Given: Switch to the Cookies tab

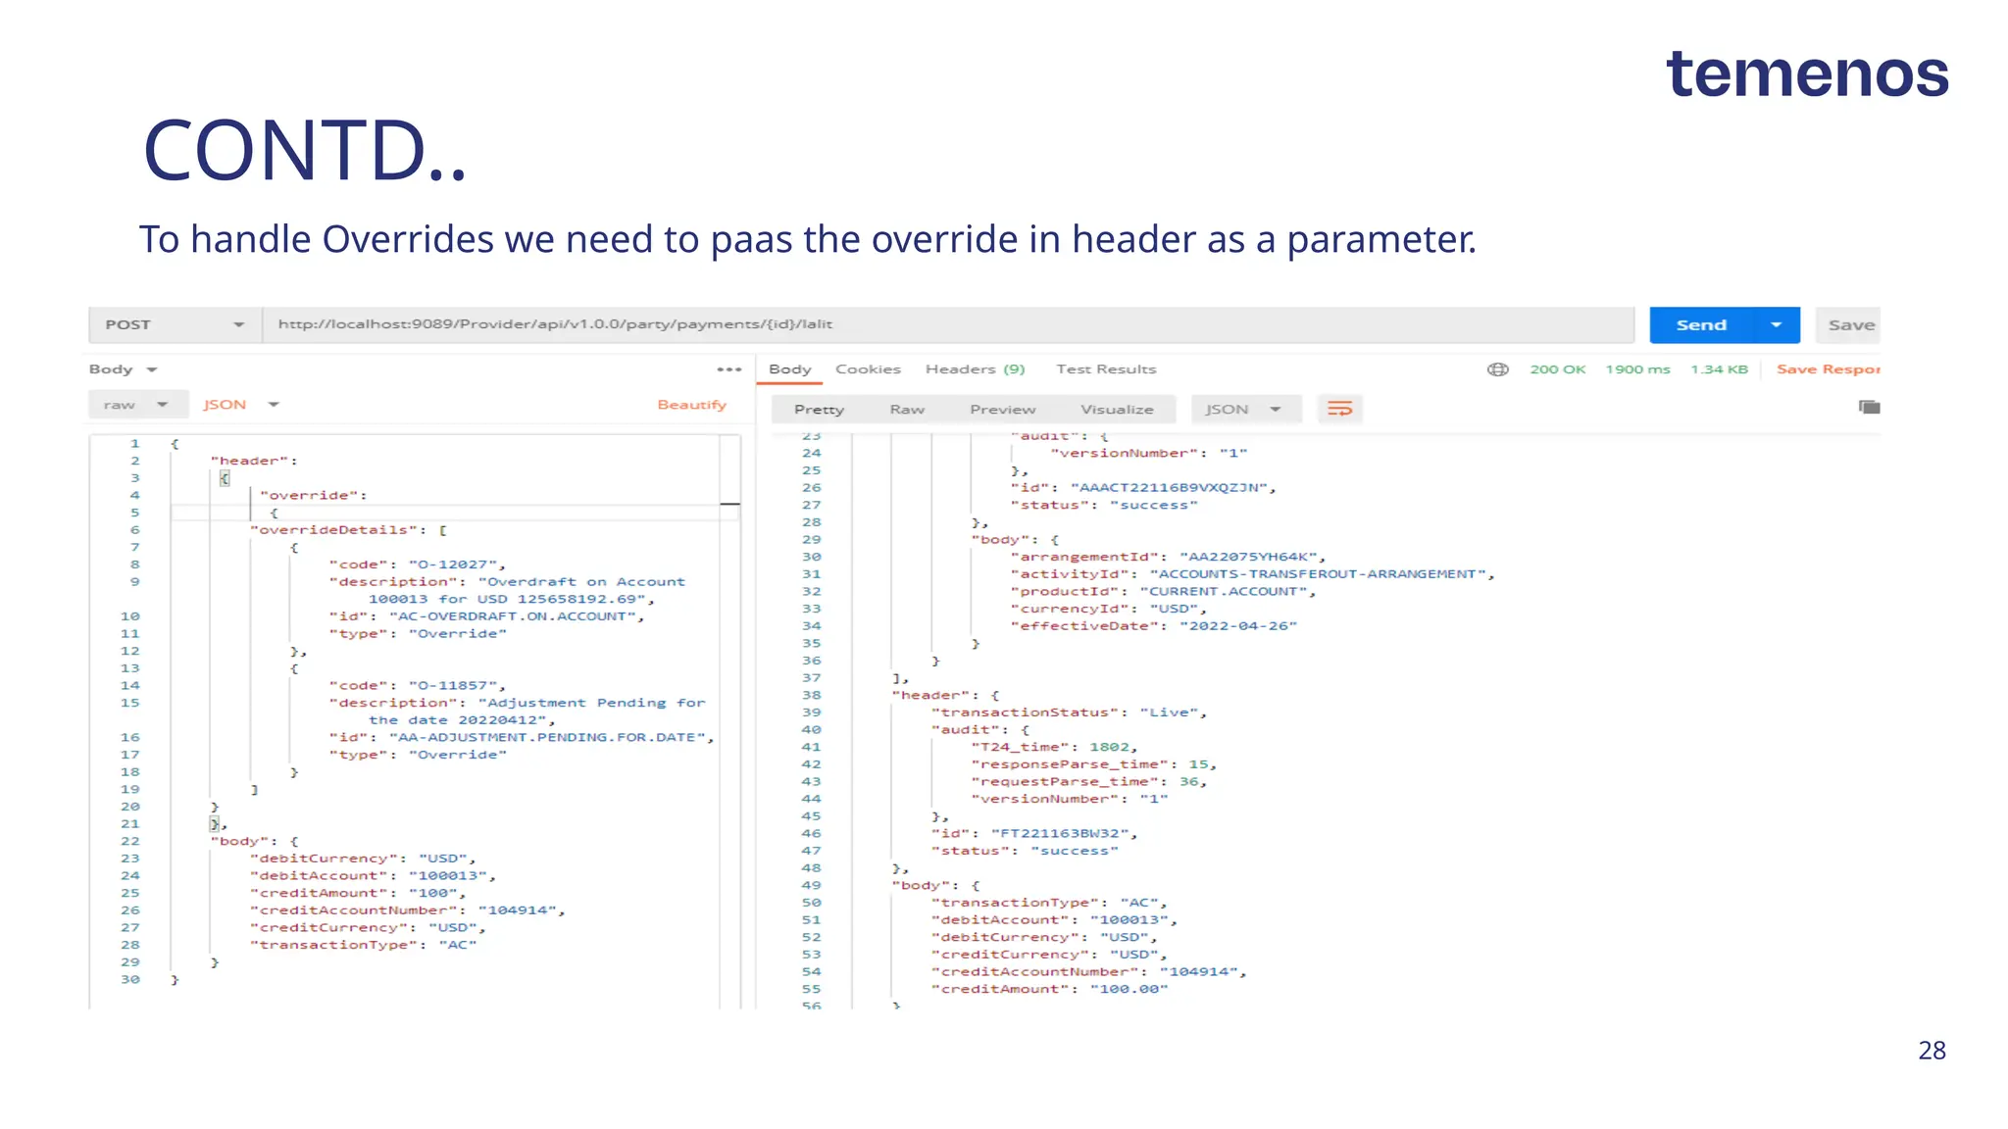Looking at the screenshot, I should (868, 369).
